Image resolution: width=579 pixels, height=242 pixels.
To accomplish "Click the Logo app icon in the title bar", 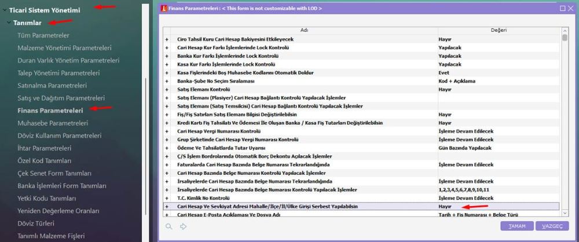I will point(164,8).
